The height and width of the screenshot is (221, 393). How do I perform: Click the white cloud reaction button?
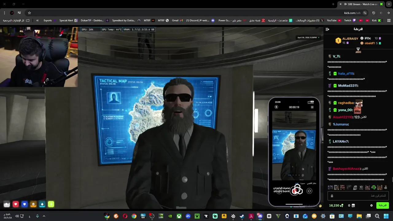tap(7, 204)
